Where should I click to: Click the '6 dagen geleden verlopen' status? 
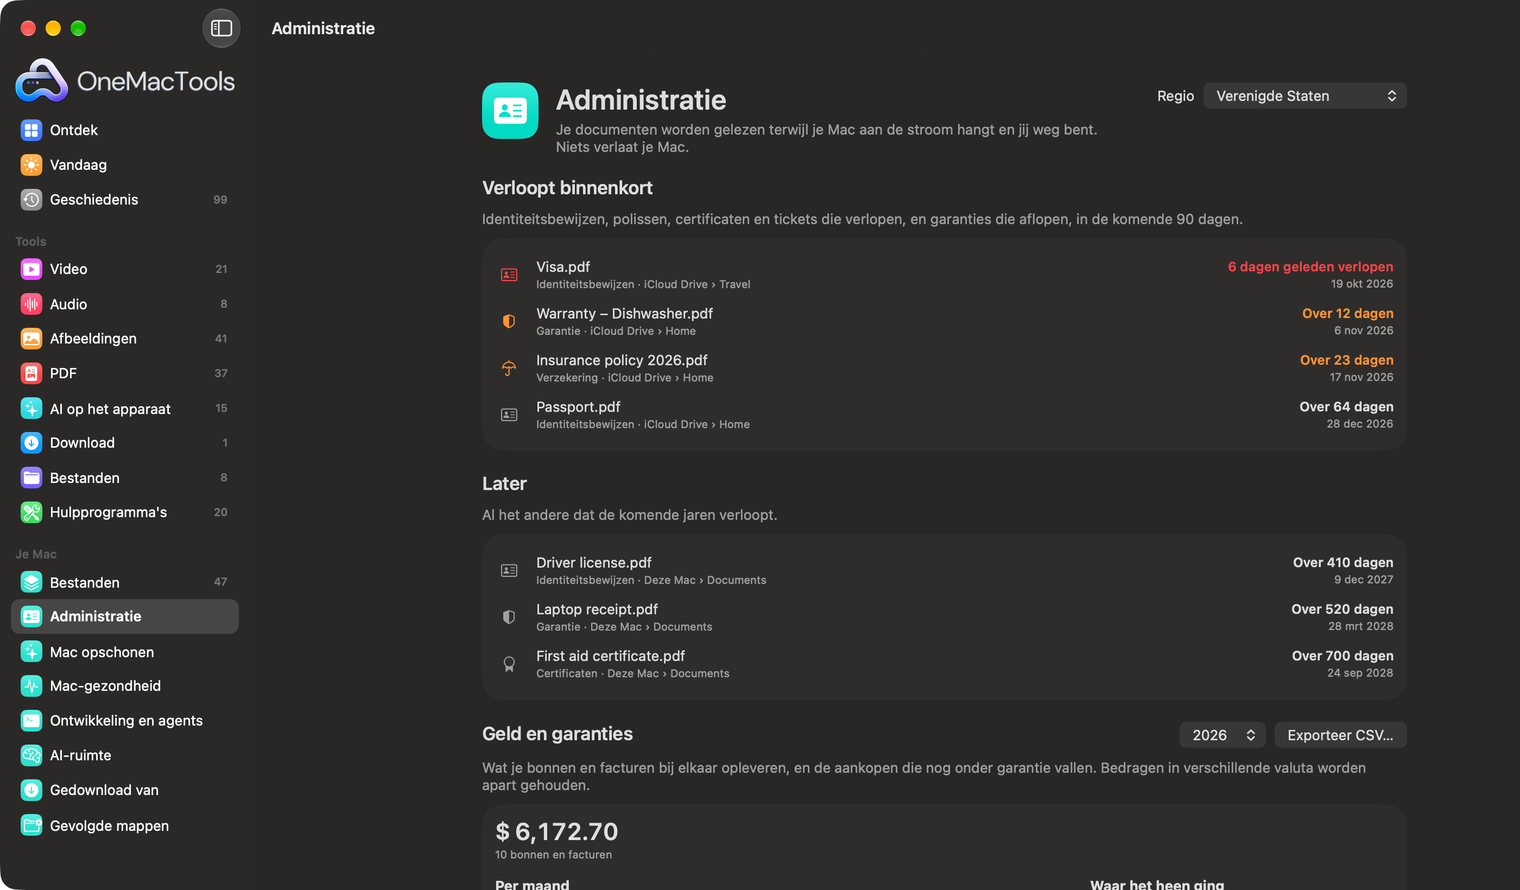click(1310, 266)
